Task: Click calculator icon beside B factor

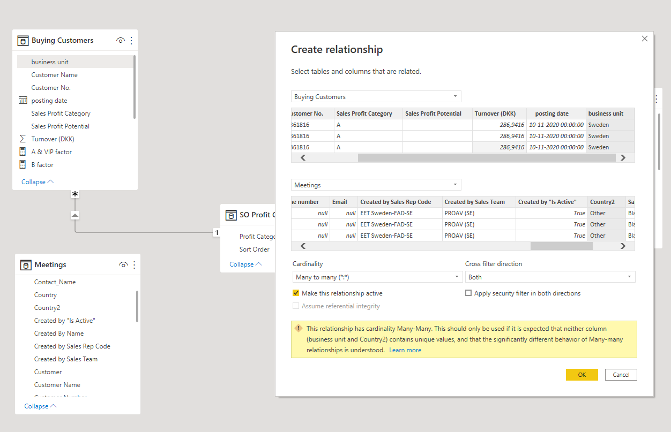Action: (x=23, y=165)
